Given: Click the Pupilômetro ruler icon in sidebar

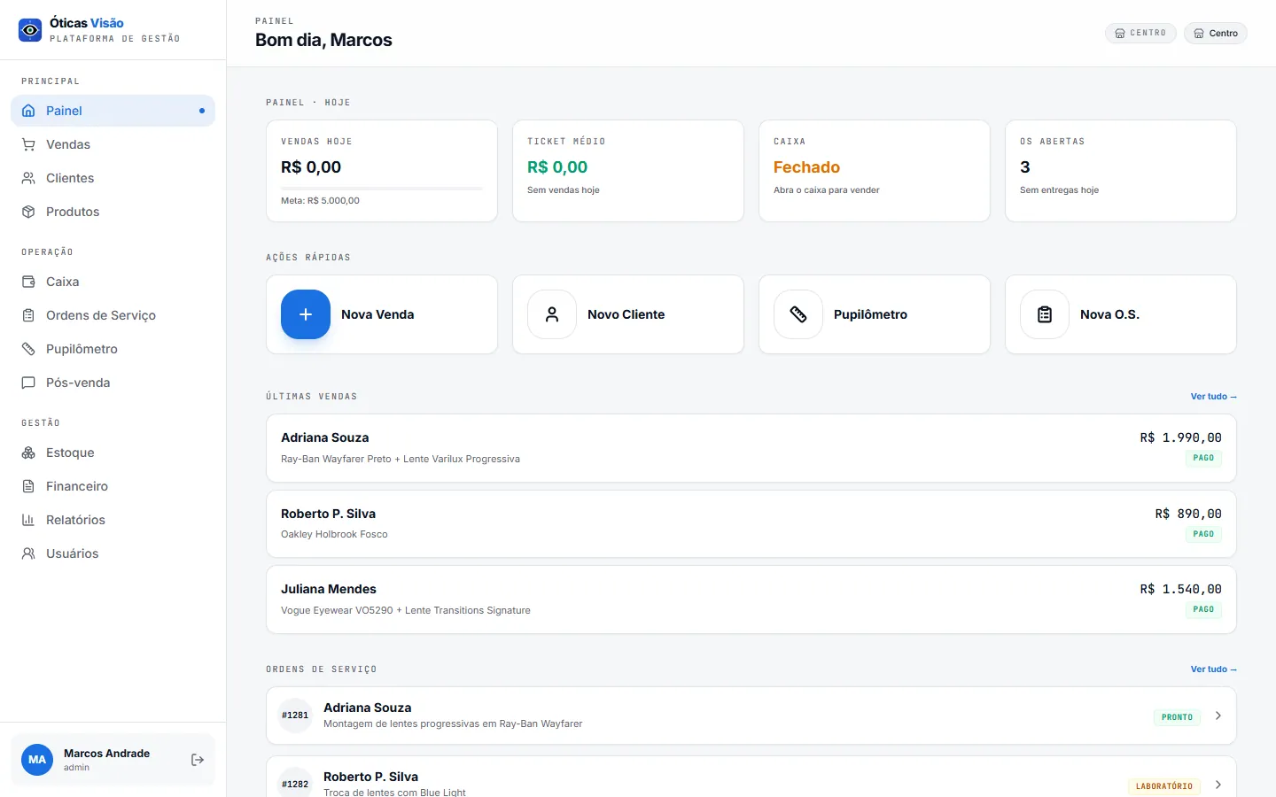Looking at the screenshot, I should (x=28, y=349).
